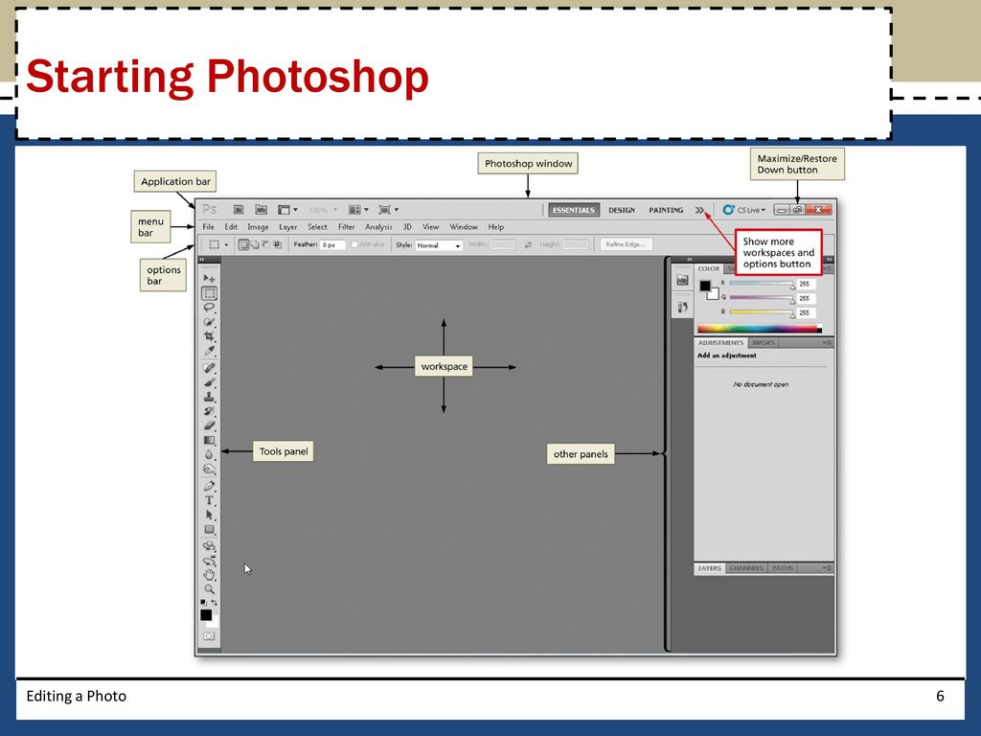The width and height of the screenshot is (981, 736).
Task: Show more workspaces and options
Action: point(699,210)
